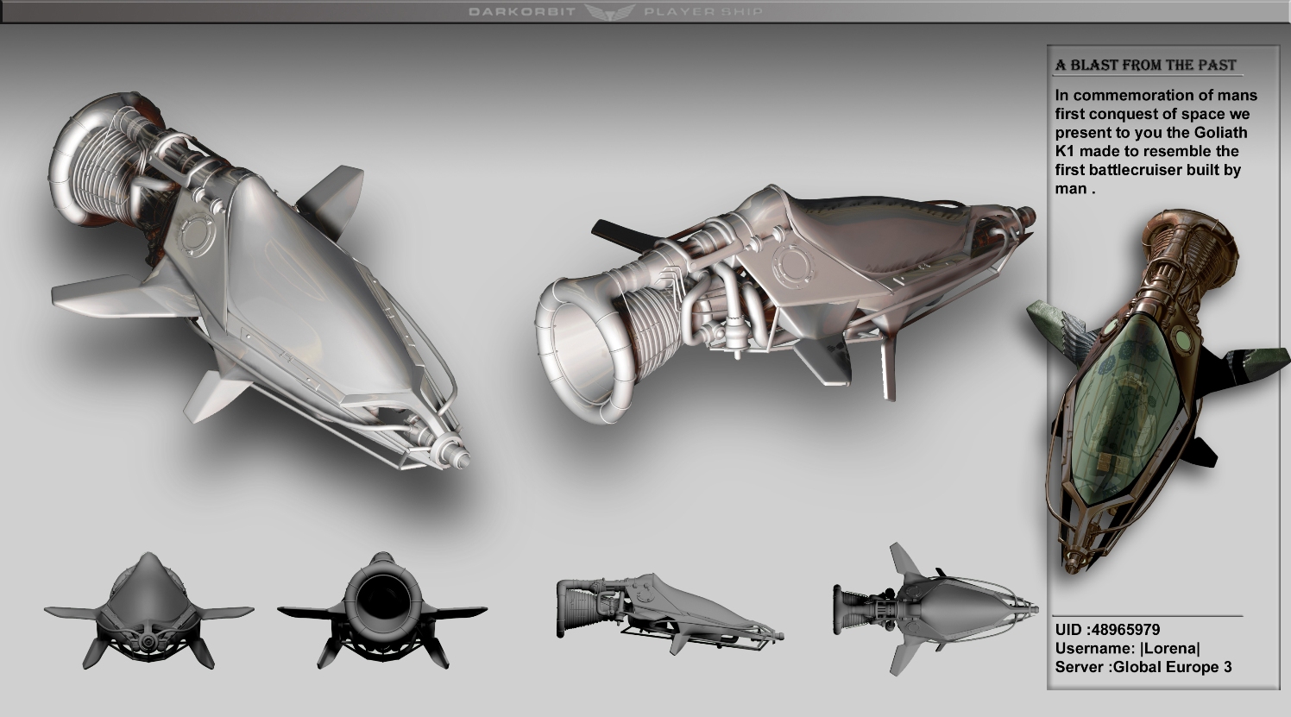The width and height of the screenshot is (1291, 717).
Task: Click the 'Server :Global Europe 3' text
Action: pos(1143,667)
